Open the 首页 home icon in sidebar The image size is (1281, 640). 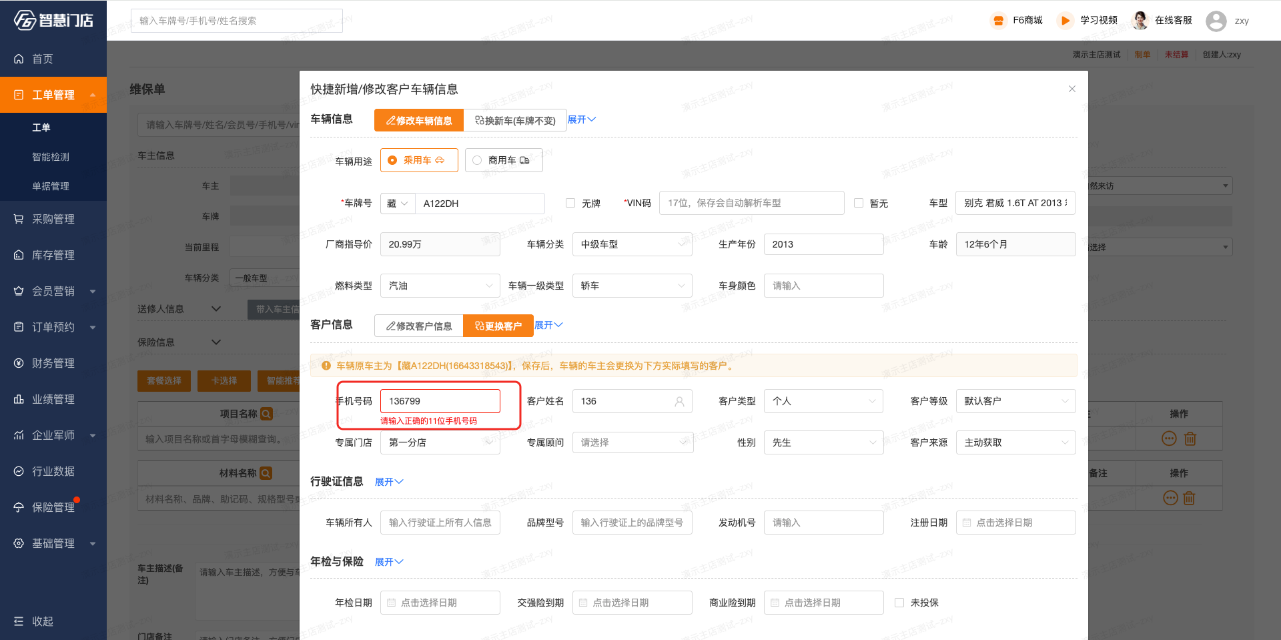19,59
